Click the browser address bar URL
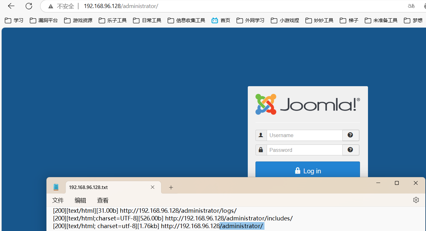This screenshot has width=426, height=231. coord(121,6)
